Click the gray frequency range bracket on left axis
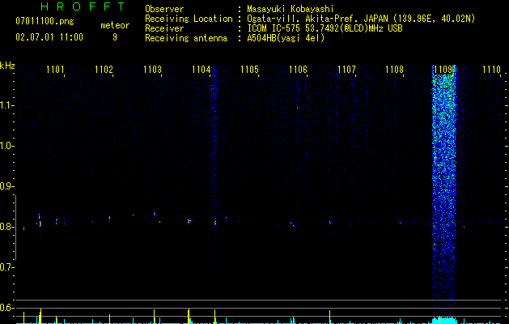The height and width of the screenshot is (324, 509). [x=16, y=228]
